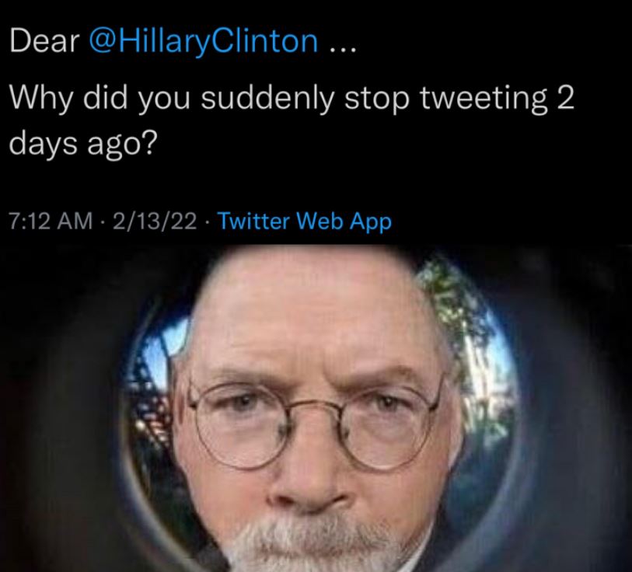Click the man's forehead in photo
This screenshot has height=572, width=632.
tap(310, 315)
